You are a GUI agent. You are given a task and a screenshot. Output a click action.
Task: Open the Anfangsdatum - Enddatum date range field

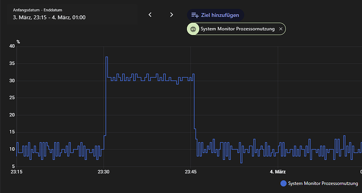[72, 15]
